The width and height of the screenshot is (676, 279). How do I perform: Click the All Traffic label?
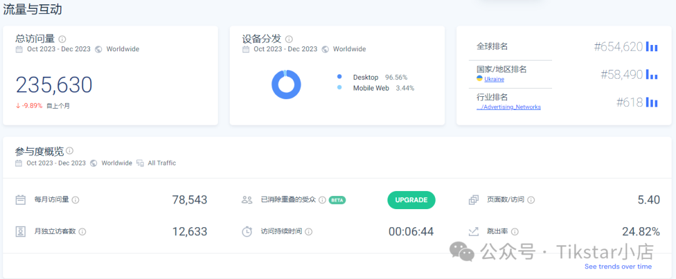coord(161,164)
